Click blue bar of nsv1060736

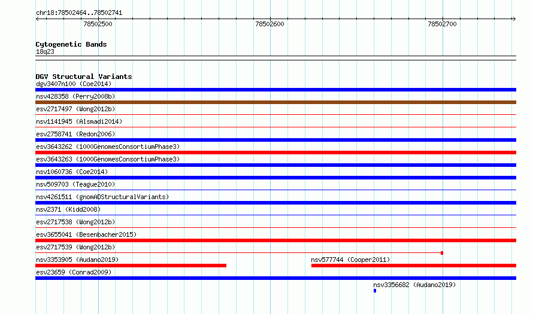click(275, 178)
